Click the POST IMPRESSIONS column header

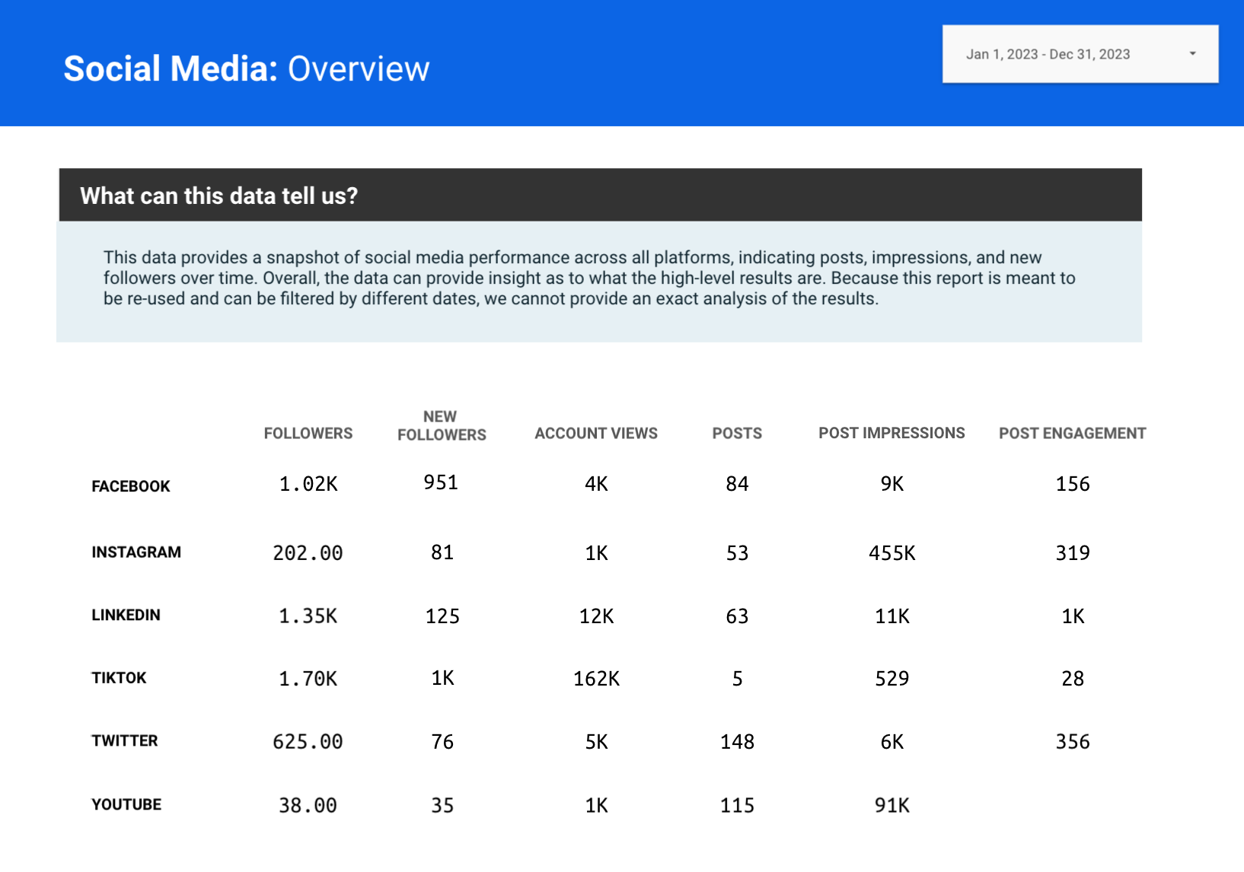tap(892, 433)
